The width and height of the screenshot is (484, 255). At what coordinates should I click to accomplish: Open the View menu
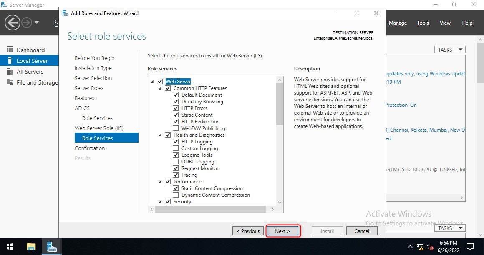point(445,23)
